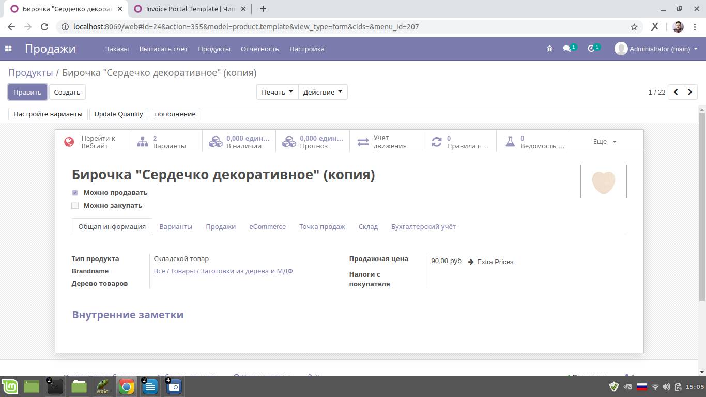Viewport: 706px width, 397px height.
Task: Expand the "Печать" dropdown
Action: point(277,92)
